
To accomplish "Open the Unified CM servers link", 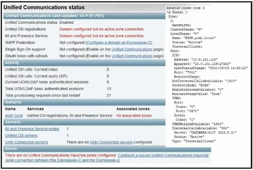I will point(21,135).
